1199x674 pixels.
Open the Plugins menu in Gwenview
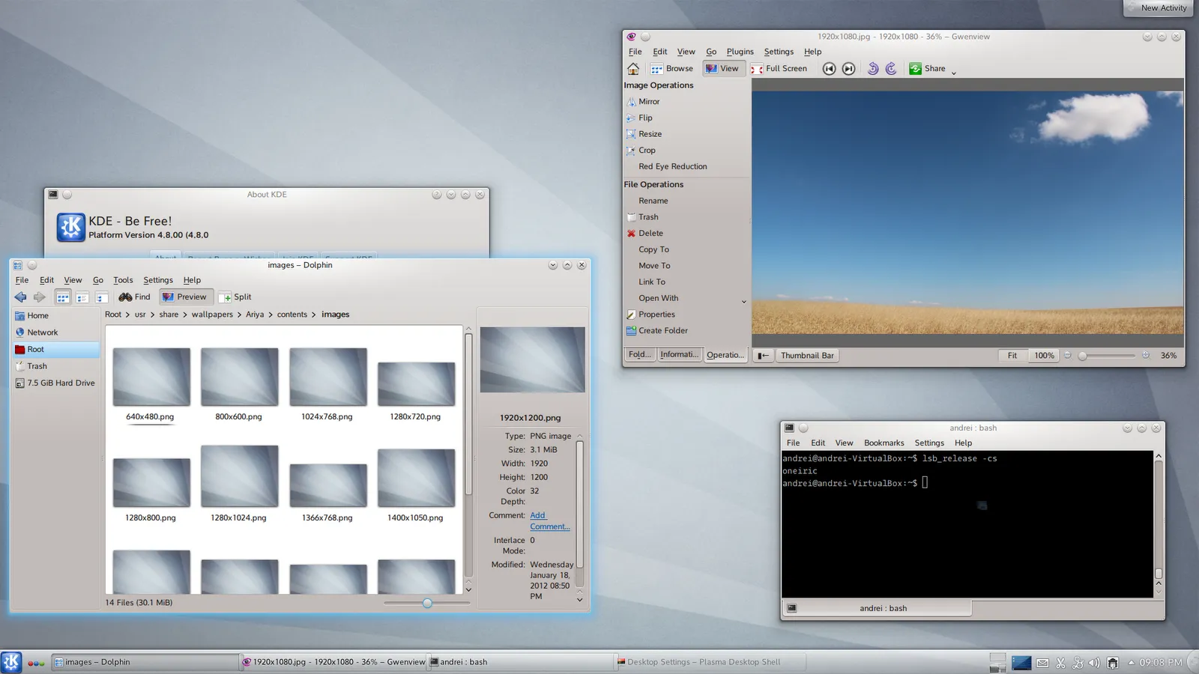point(740,52)
